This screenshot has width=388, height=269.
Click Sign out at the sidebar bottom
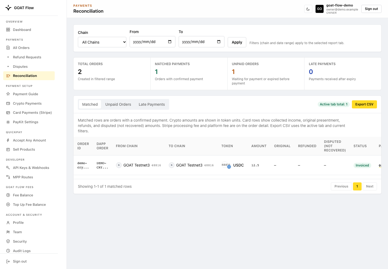click(x=29, y=261)
